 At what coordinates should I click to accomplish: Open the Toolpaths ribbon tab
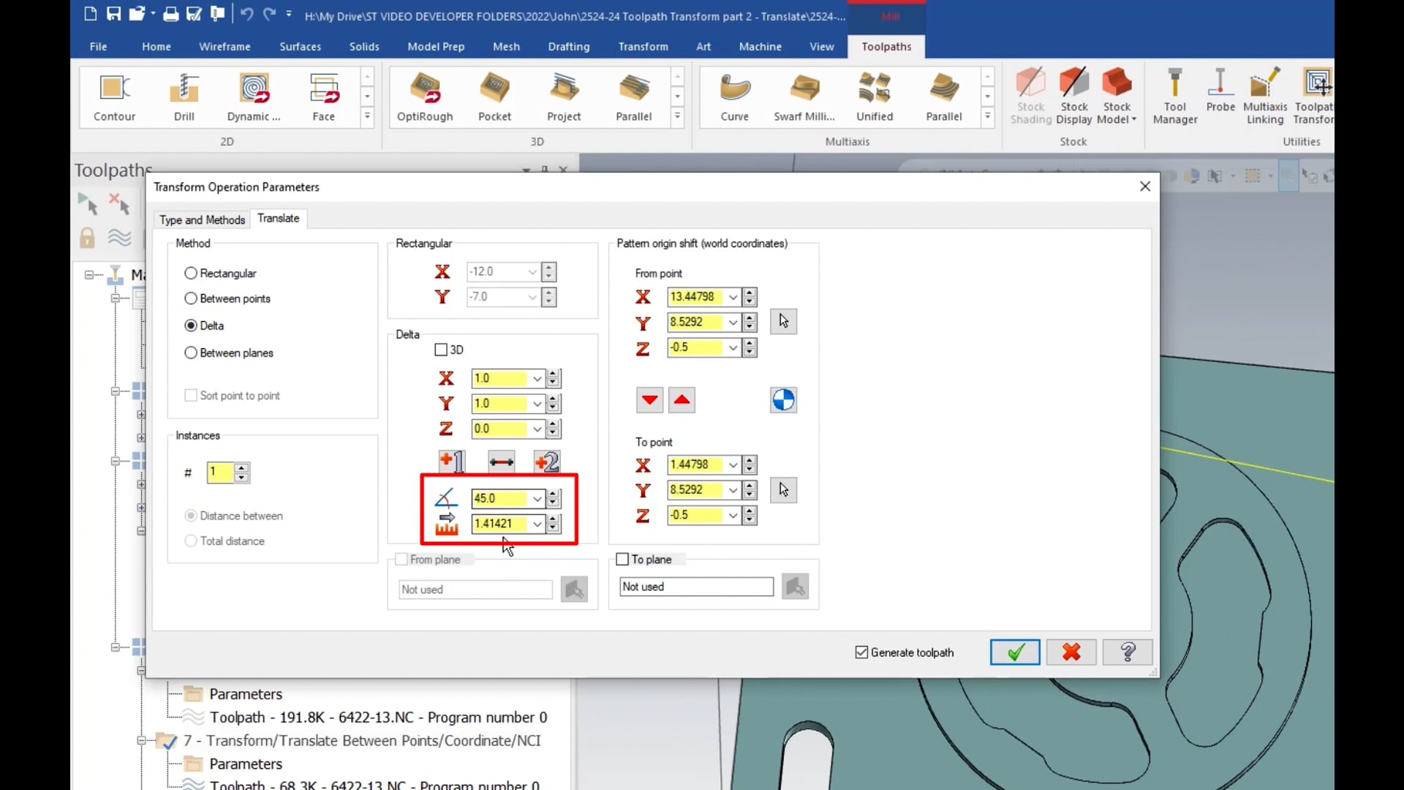pyautogui.click(x=886, y=46)
